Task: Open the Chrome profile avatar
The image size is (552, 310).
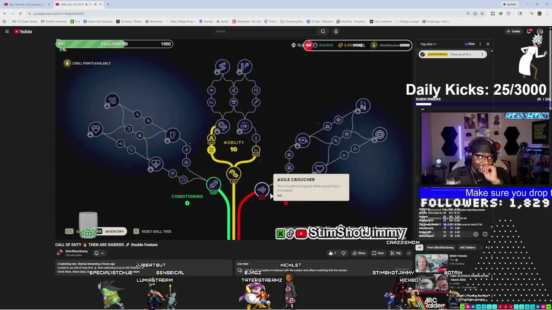Action: point(539,13)
